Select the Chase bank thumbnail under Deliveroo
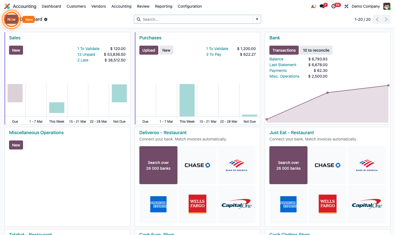Image resolution: width=395 pixels, height=235 pixels. pos(197,165)
